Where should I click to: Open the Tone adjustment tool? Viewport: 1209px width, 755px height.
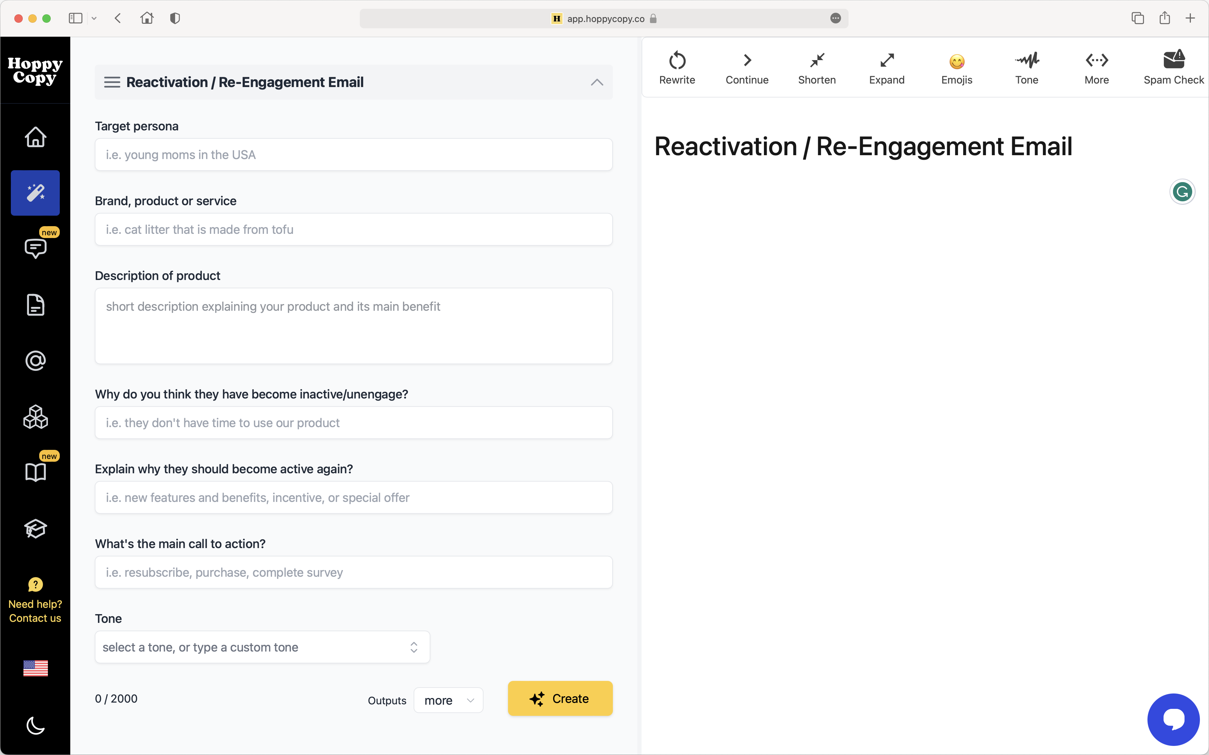pos(1026,67)
